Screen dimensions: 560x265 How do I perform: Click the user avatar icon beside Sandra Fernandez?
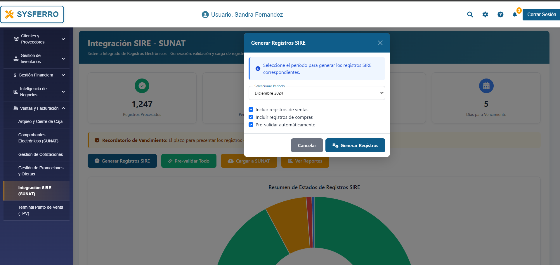coord(205,15)
